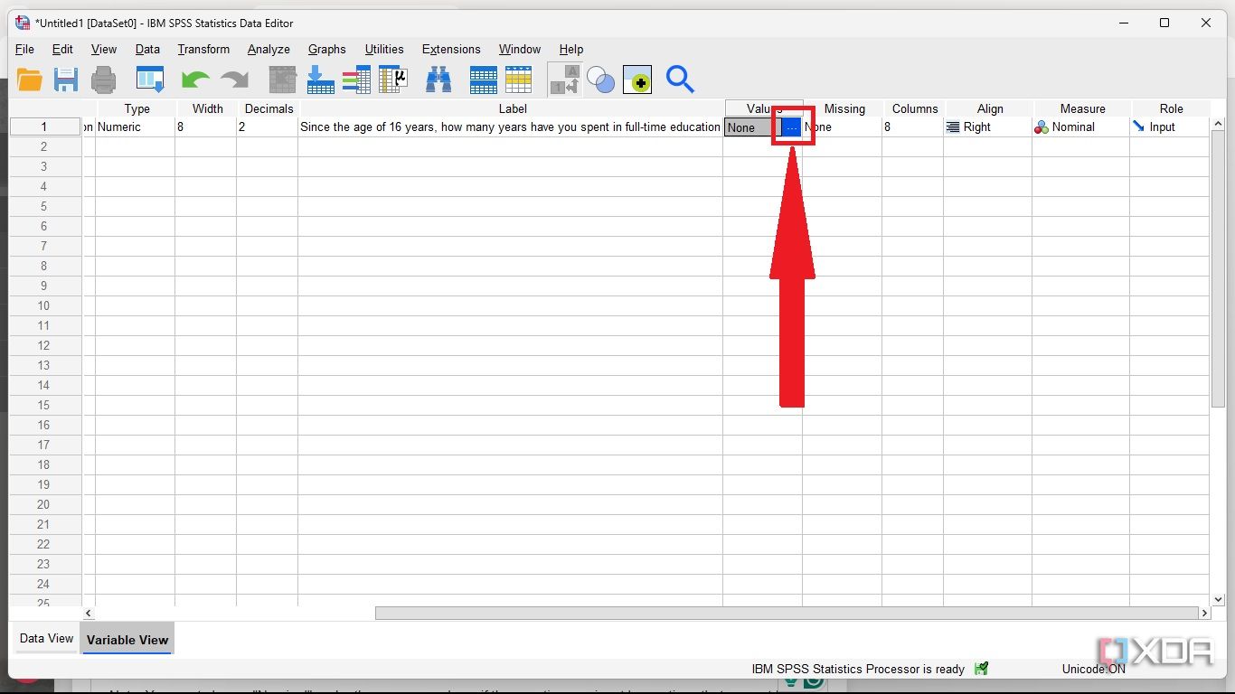The height and width of the screenshot is (694, 1235).
Task: Click the Align column header
Action: point(990,108)
